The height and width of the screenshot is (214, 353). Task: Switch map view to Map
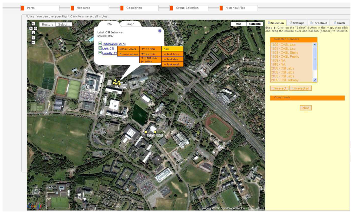239,24
